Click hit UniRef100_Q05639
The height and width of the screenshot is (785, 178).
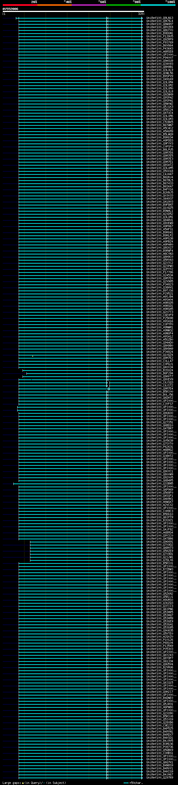click(160, 441)
